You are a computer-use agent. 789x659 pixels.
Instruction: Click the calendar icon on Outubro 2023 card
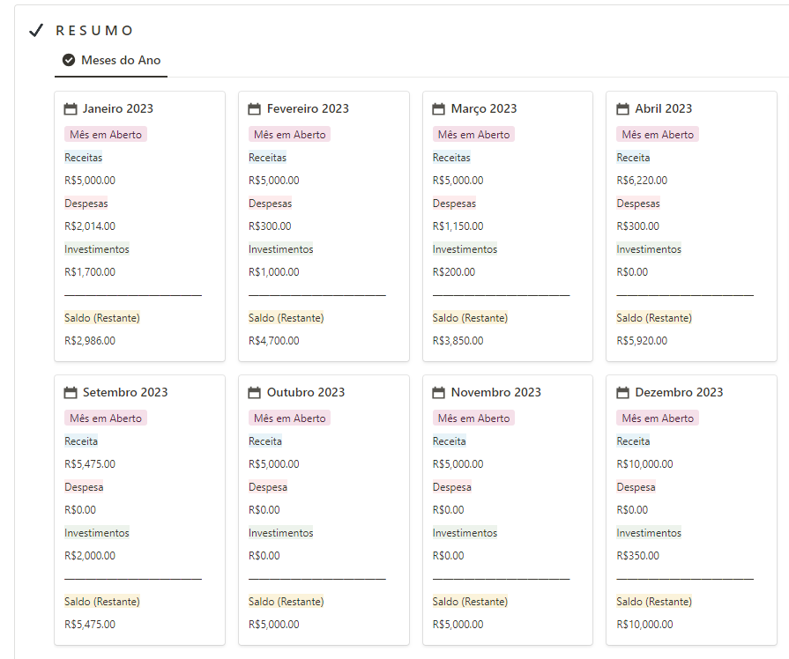pos(255,393)
